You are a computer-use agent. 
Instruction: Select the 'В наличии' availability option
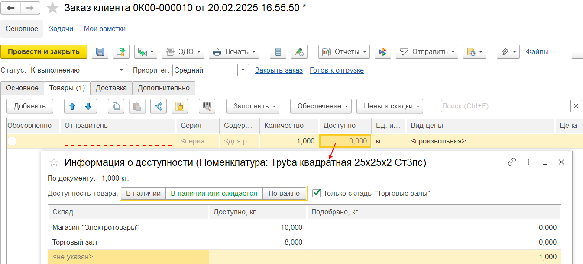tap(143, 194)
